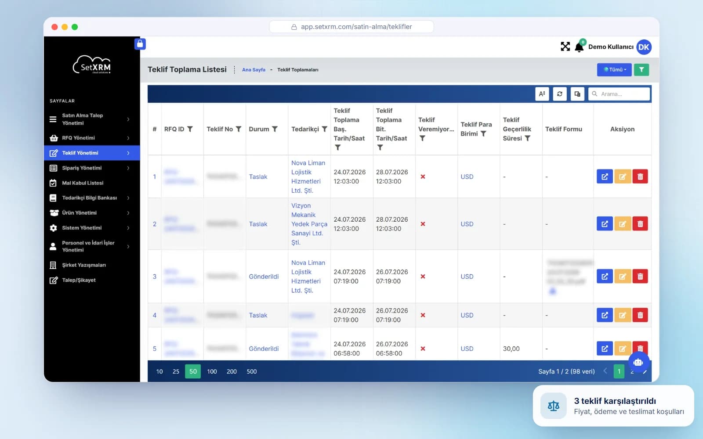Toggle the Durum column filter

point(275,129)
